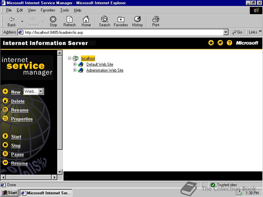Click the Go button
Viewport: 263px width, 197px height.
click(x=237, y=32)
